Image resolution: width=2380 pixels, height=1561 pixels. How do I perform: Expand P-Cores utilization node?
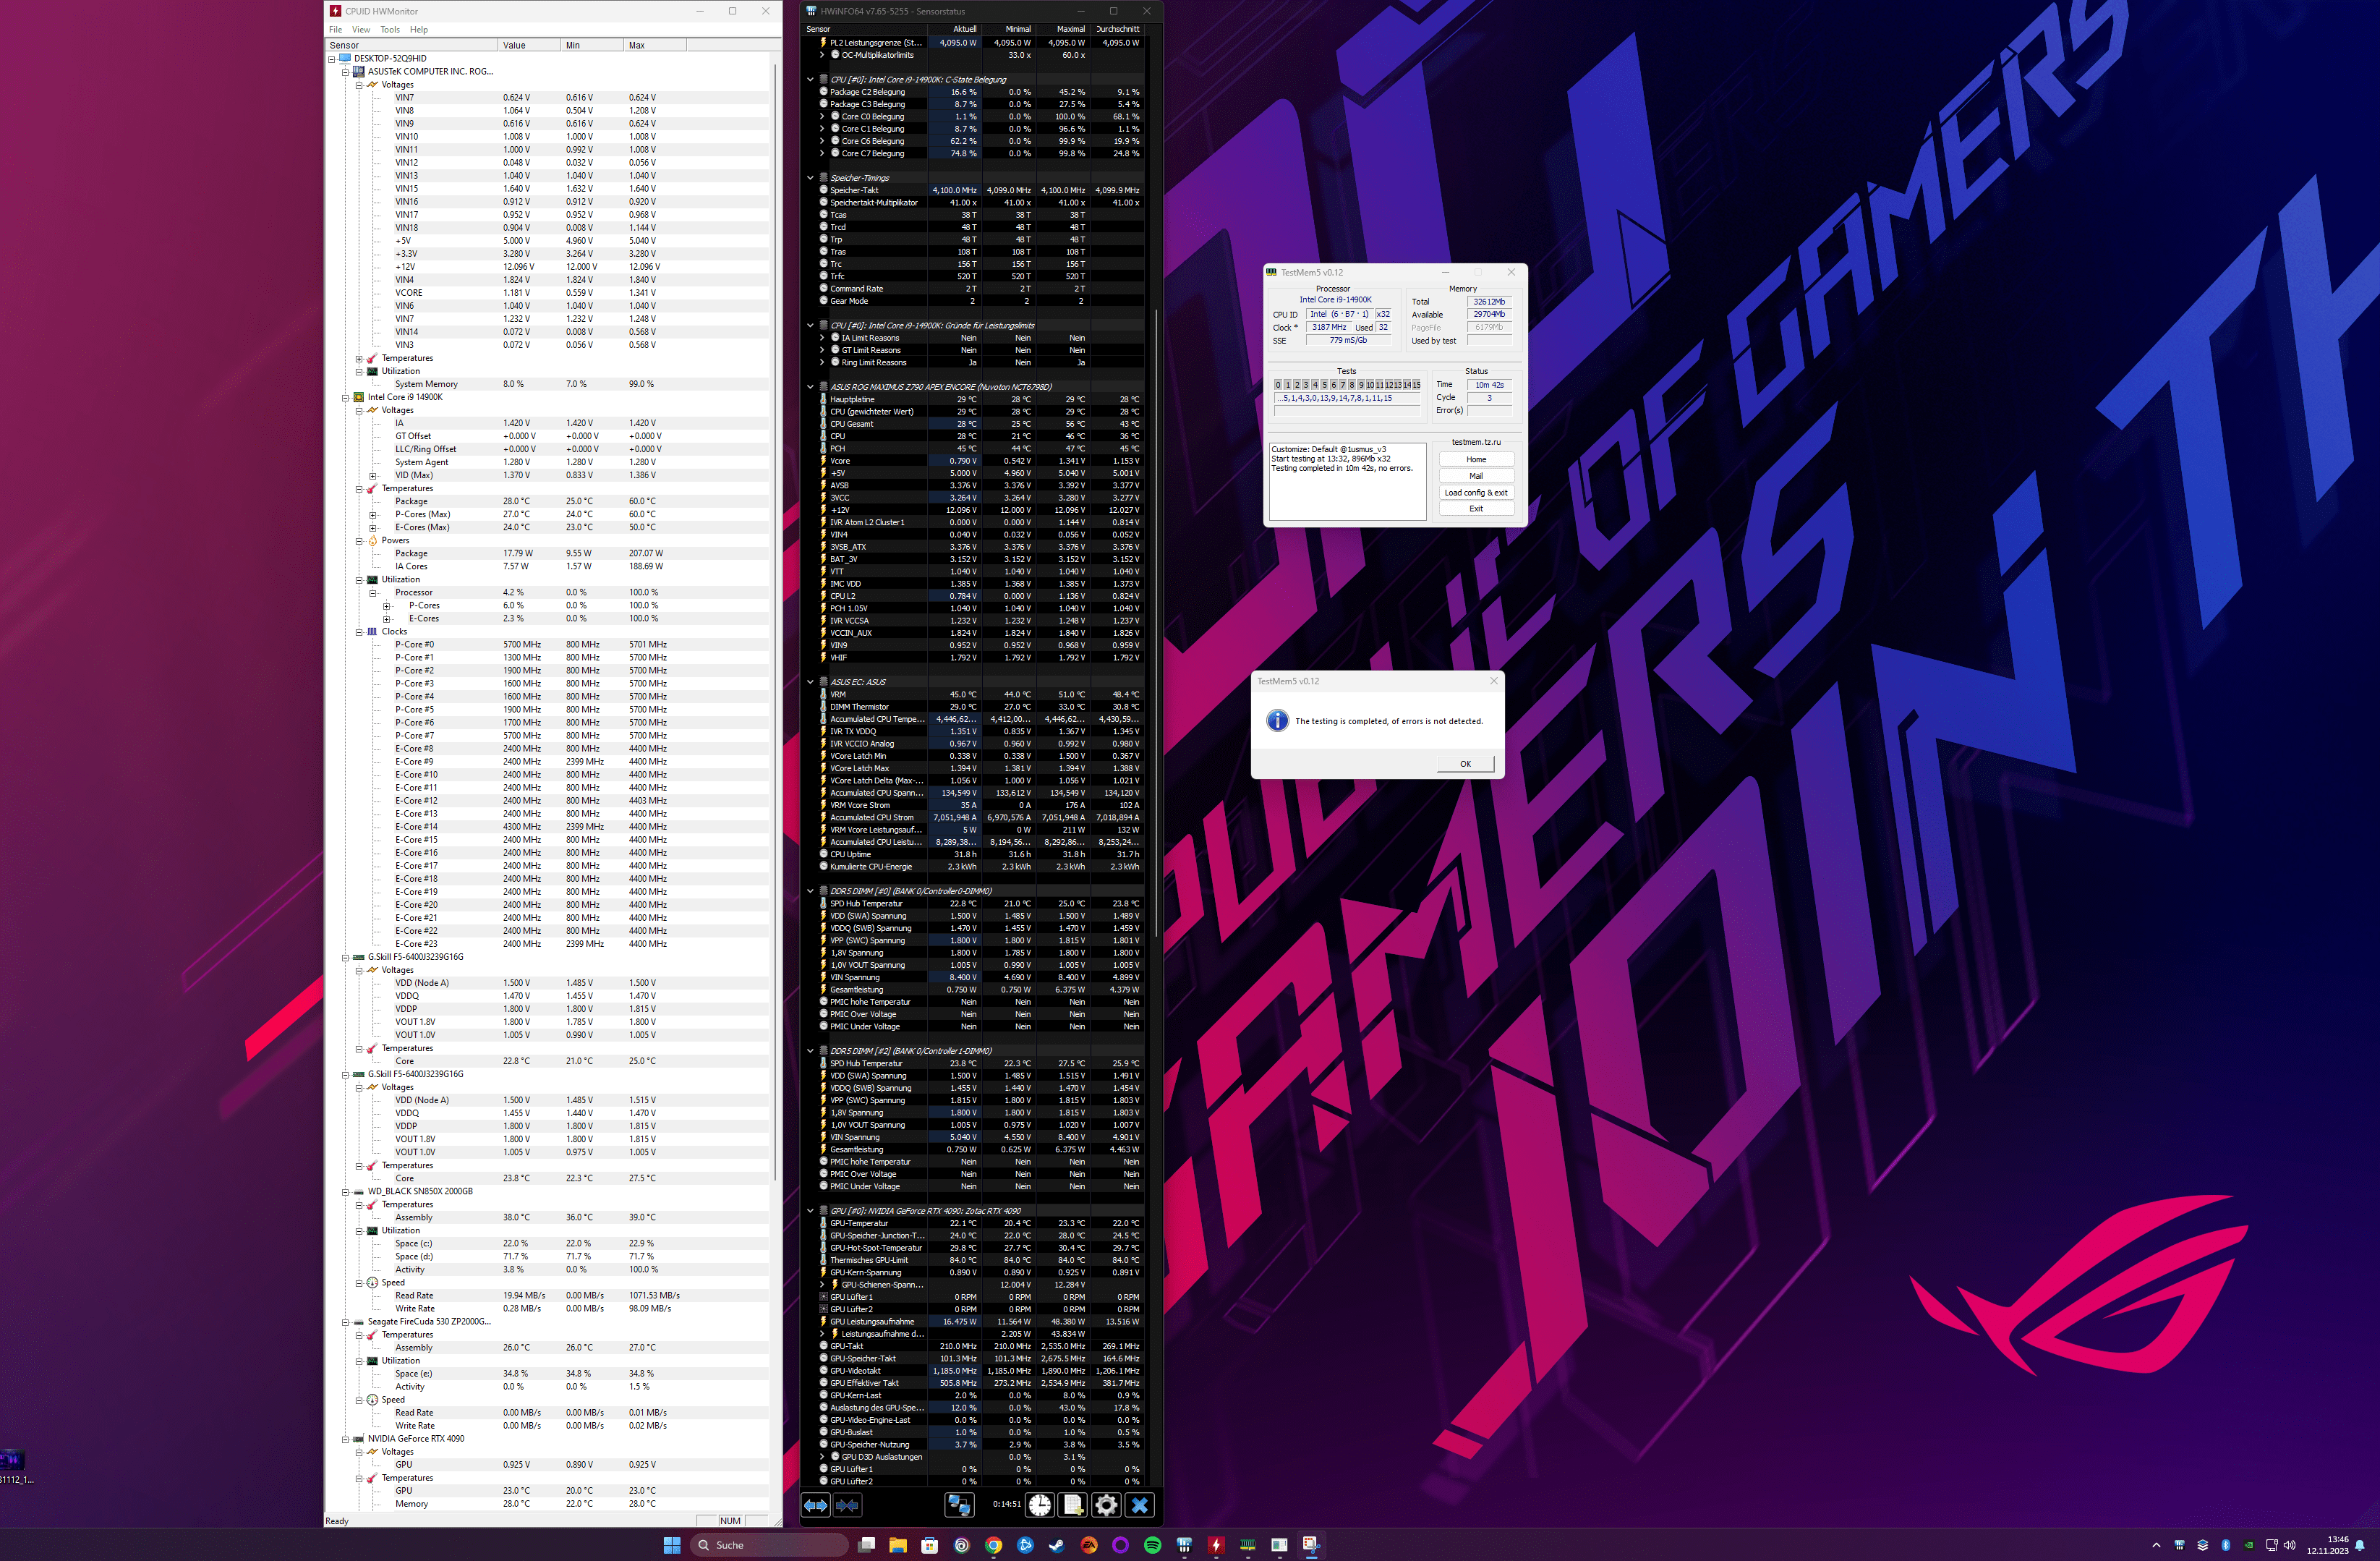(387, 606)
